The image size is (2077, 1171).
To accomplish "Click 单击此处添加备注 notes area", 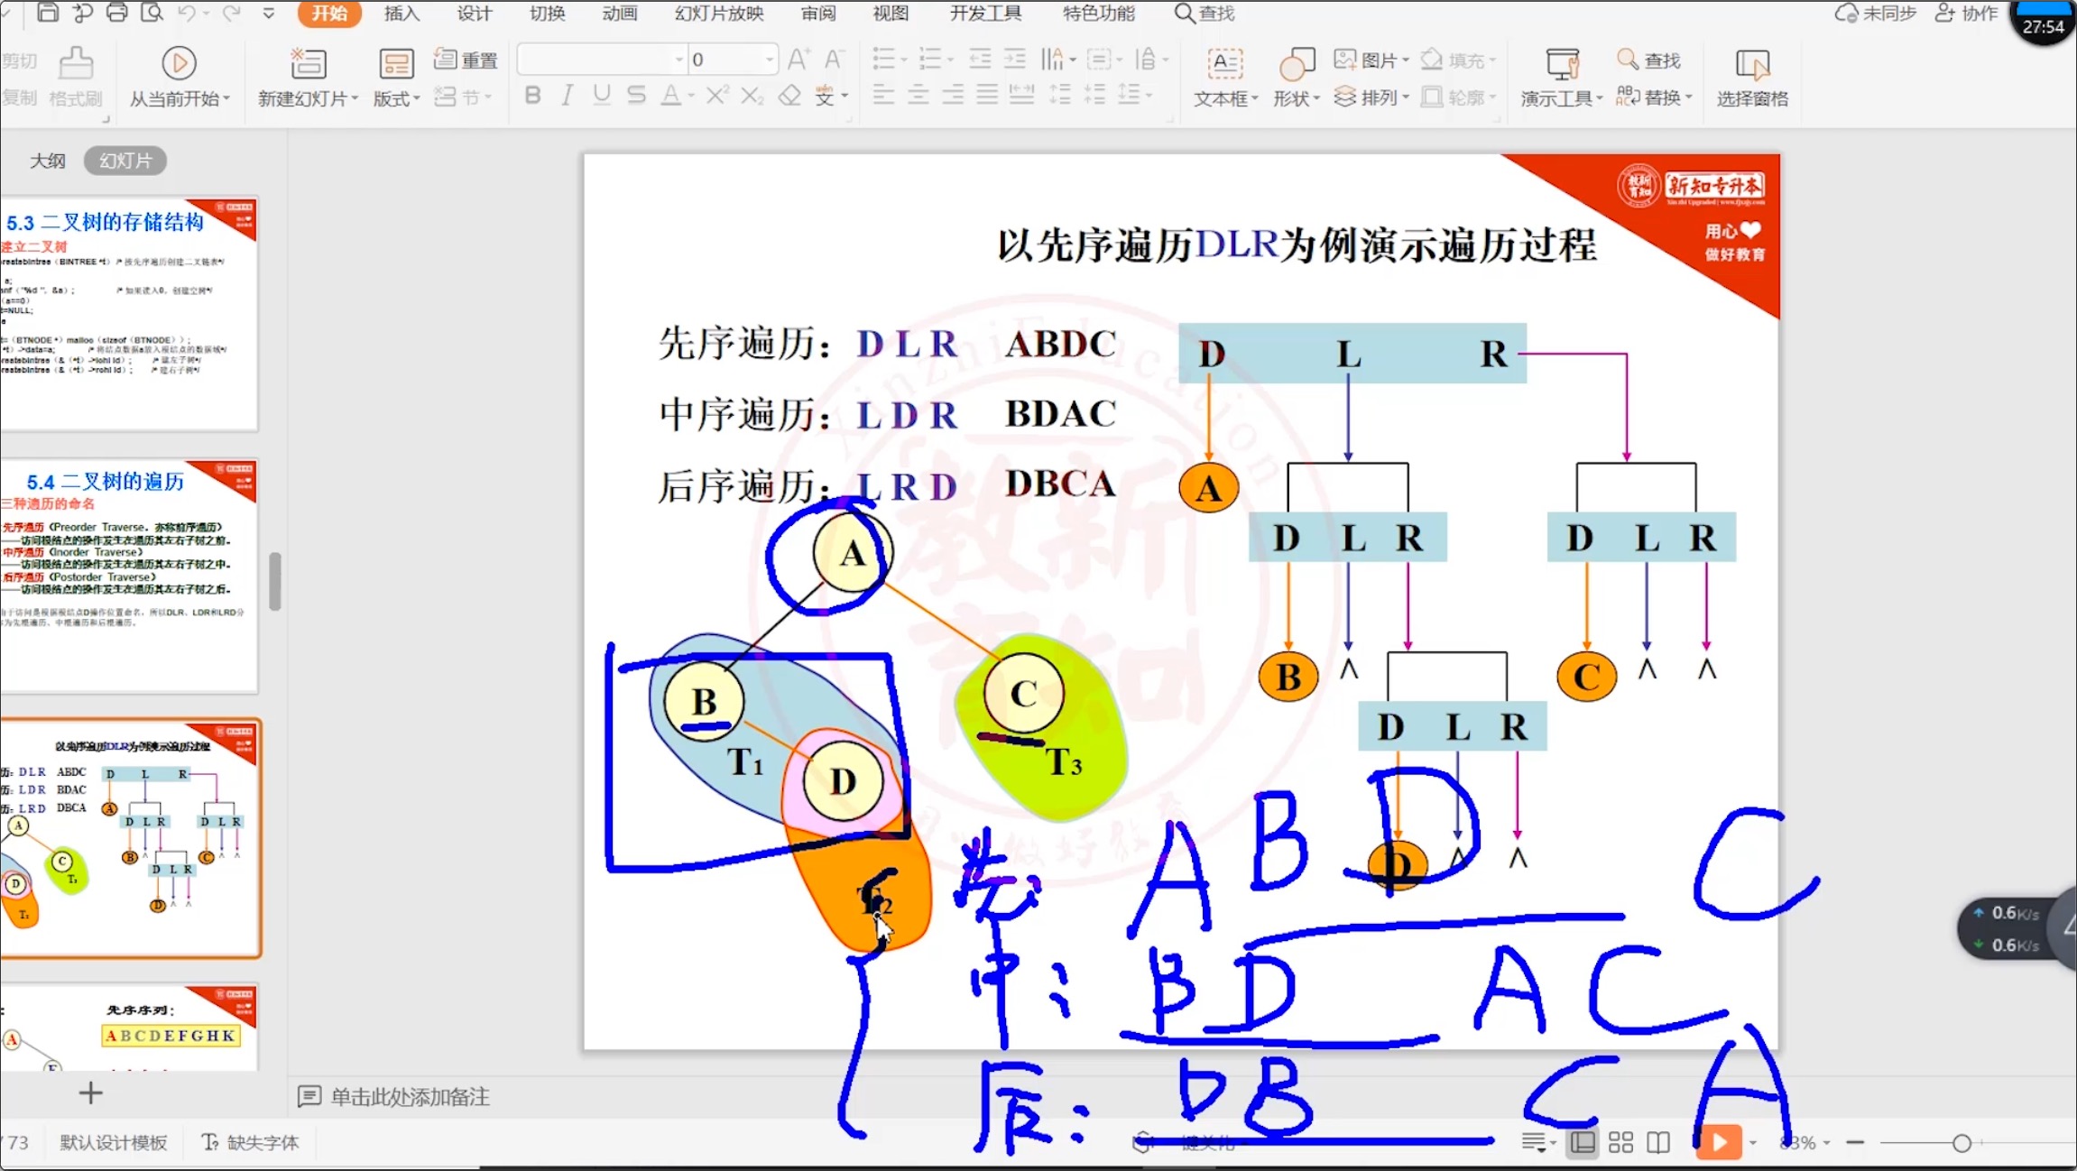I will click(410, 1096).
